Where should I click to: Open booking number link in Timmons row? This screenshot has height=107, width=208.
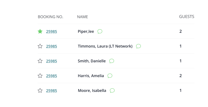pos(52,46)
